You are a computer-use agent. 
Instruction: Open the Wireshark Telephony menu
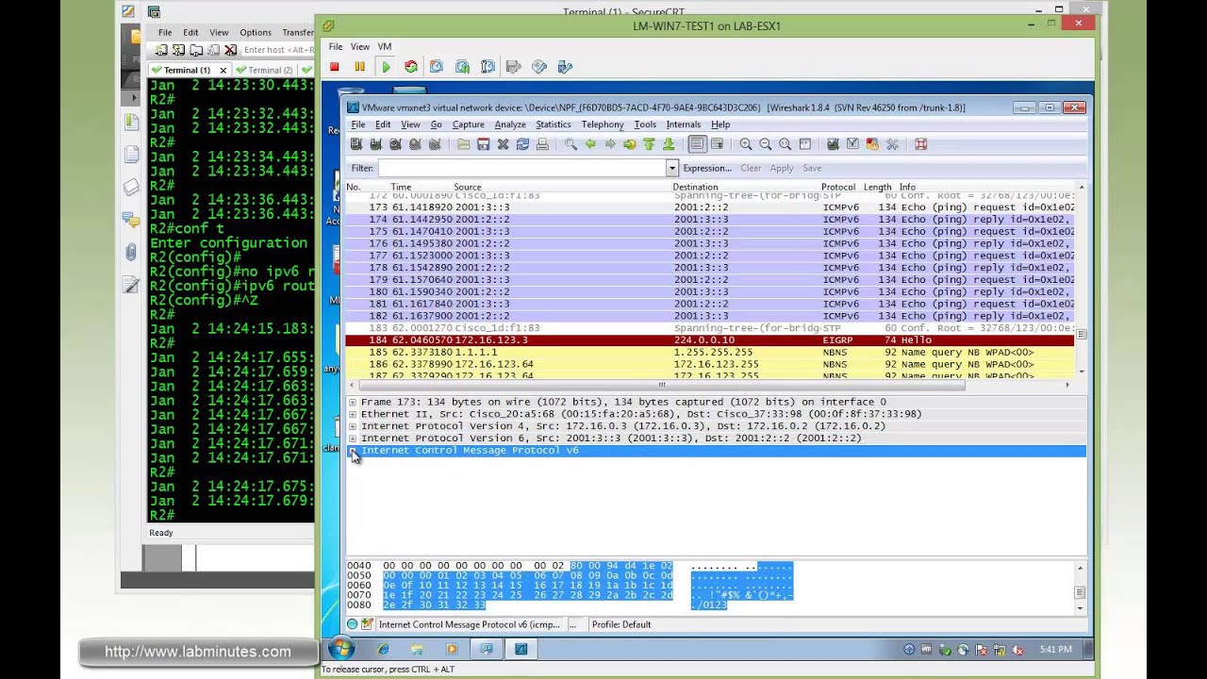point(603,124)
